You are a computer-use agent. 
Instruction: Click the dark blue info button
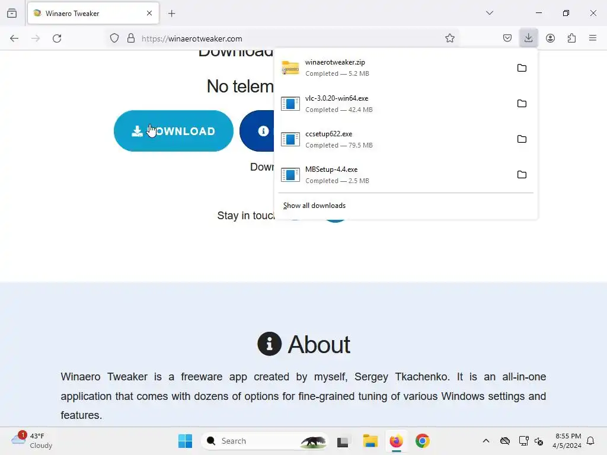point(257,131)
